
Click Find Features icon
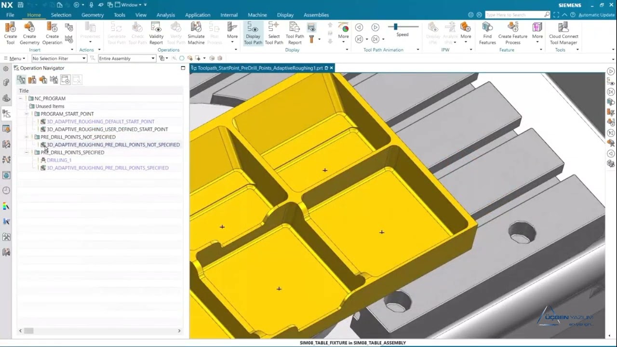[x=487, y=33]
